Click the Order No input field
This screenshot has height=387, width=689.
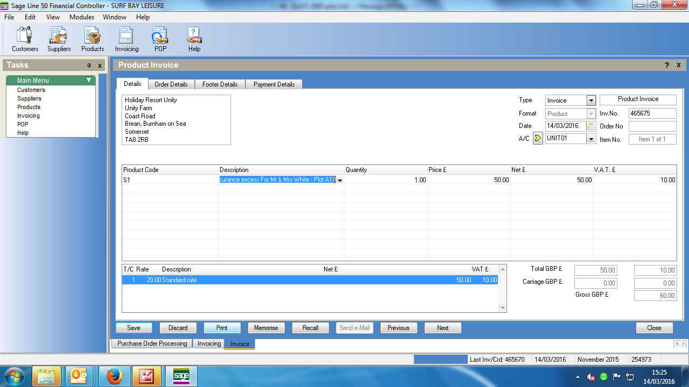(x=652, y=126)
